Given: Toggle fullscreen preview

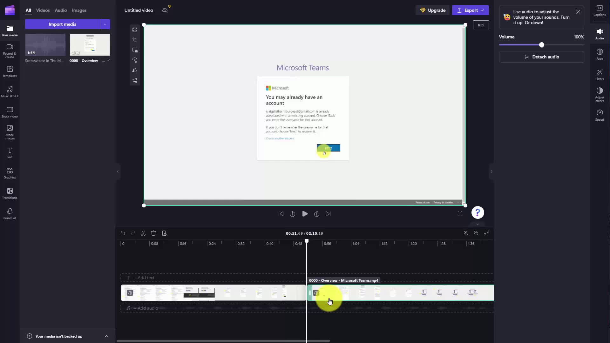Looking at the screenshot, I should tap(460, 214).
